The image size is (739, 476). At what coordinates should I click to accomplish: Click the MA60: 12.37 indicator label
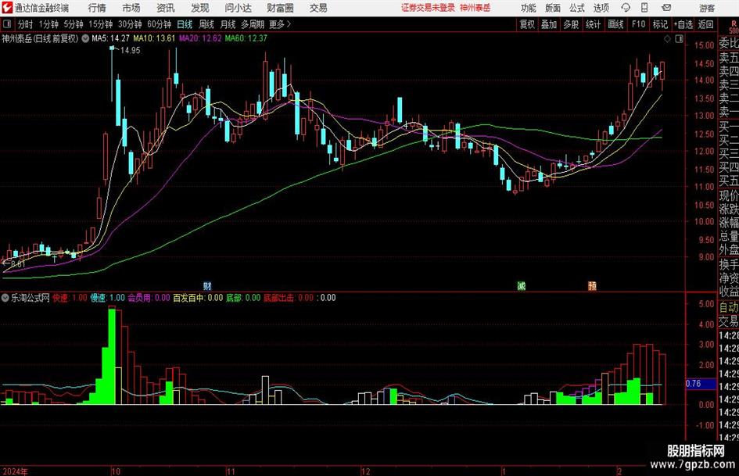click(x=246, y=38)
